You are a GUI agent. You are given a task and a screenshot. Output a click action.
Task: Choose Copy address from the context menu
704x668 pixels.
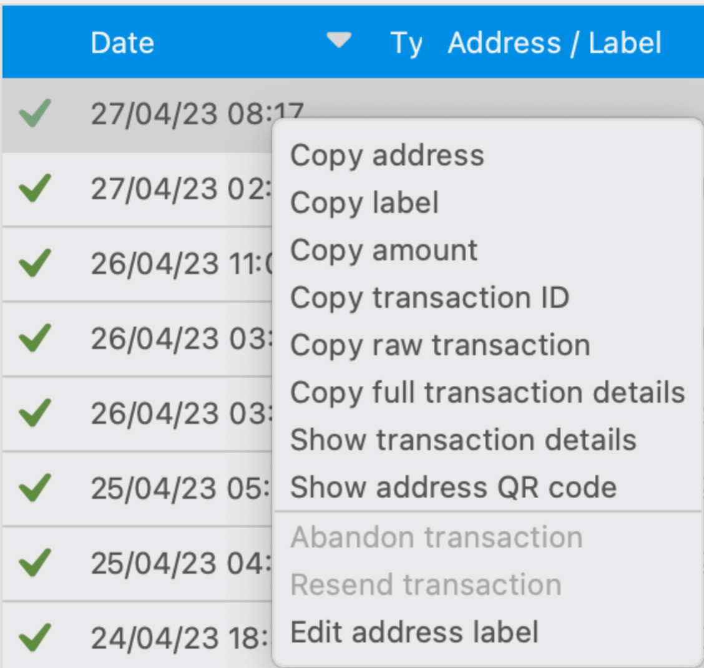point(387,155)
